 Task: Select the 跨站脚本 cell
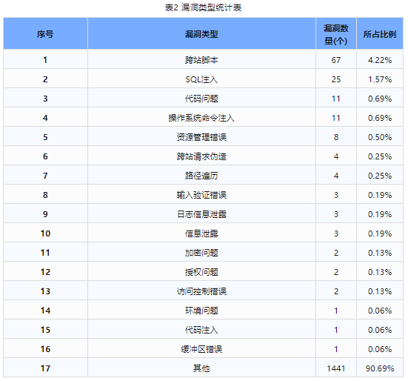click(201, 60)
